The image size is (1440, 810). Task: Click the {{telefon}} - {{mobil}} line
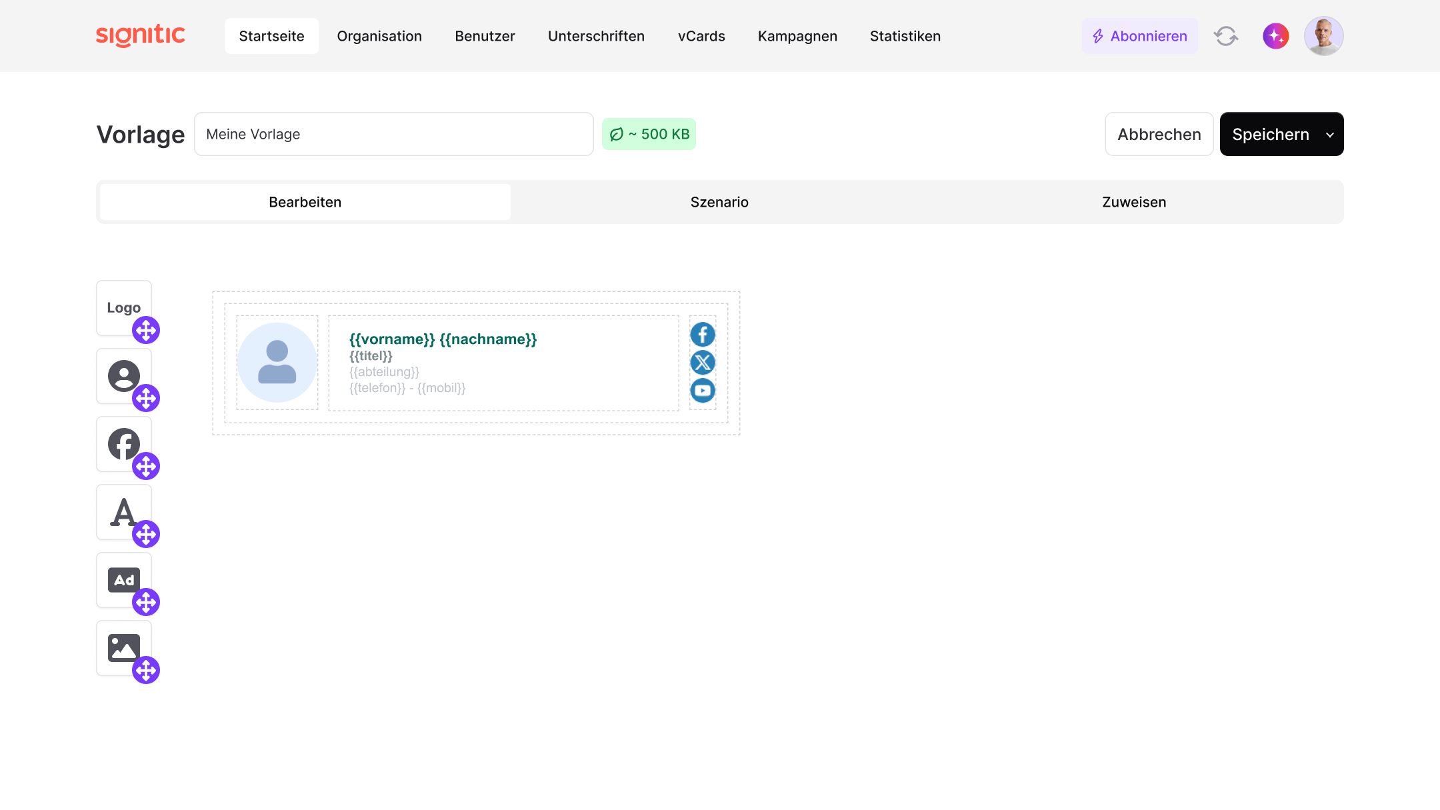407,388
